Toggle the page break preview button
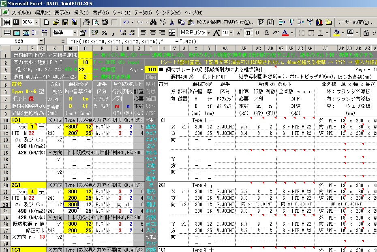This screenshot has height=252, width=377. pyautogui.click(x=16, y=22)
